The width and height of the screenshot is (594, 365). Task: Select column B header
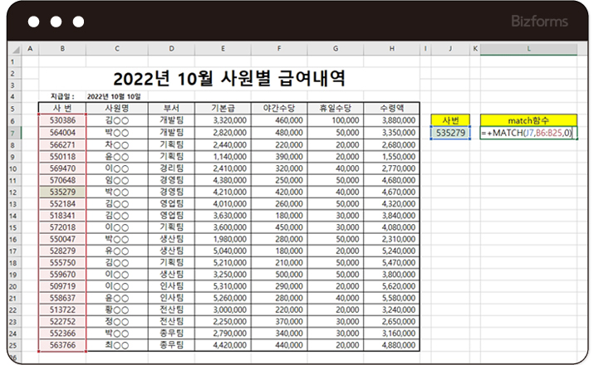pos(62,49)
